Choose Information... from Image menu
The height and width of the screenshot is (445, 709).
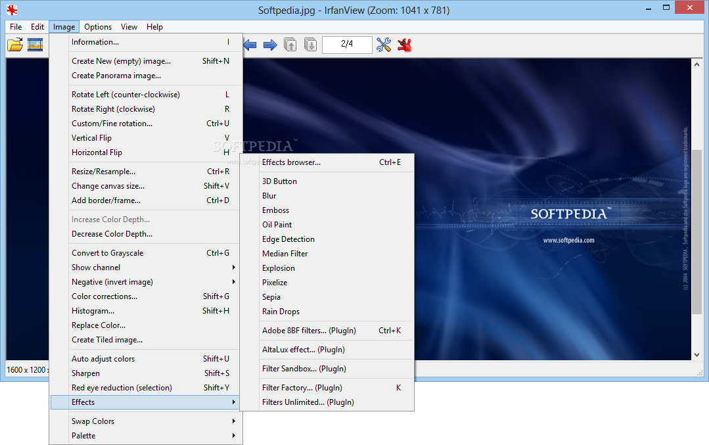145,42
